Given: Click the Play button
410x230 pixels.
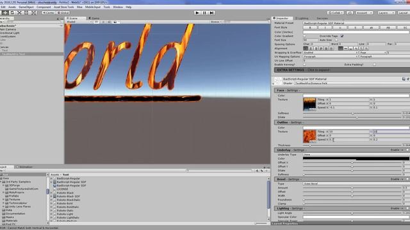Looking at the screenshot, I should click(197, 13).
